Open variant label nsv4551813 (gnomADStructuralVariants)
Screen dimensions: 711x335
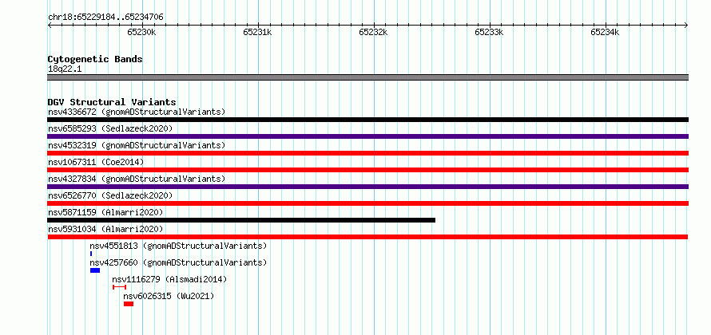tap(178, 246)
